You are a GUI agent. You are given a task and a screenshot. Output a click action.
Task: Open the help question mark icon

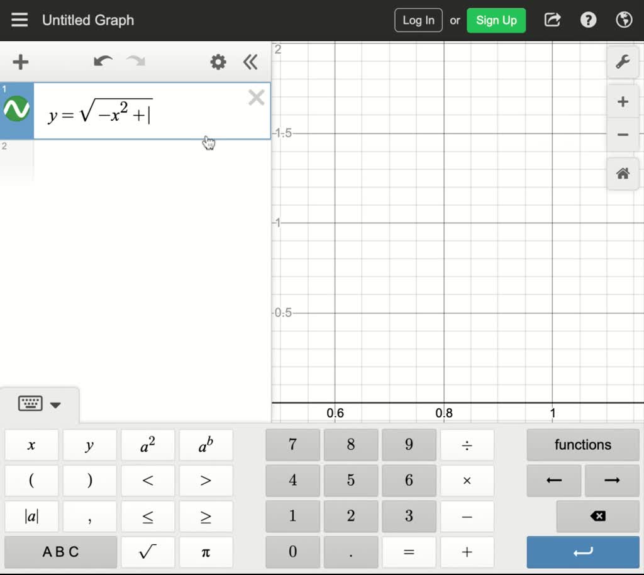tap(588, 20)
